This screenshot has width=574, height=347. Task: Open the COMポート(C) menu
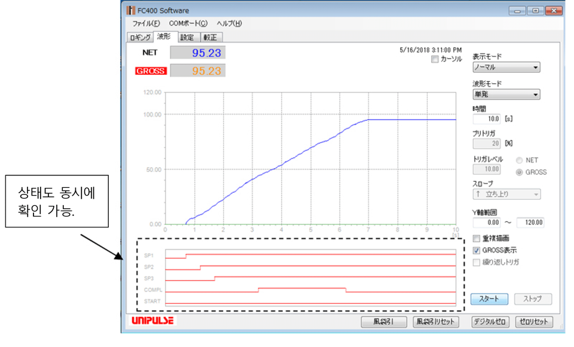[188, 23]
